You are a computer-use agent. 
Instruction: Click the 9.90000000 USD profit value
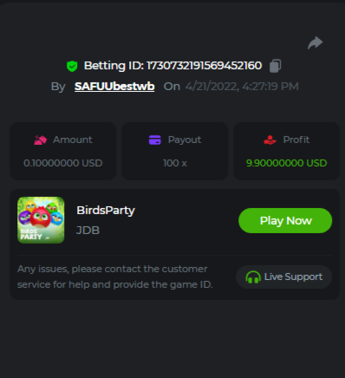click(286, 163)
